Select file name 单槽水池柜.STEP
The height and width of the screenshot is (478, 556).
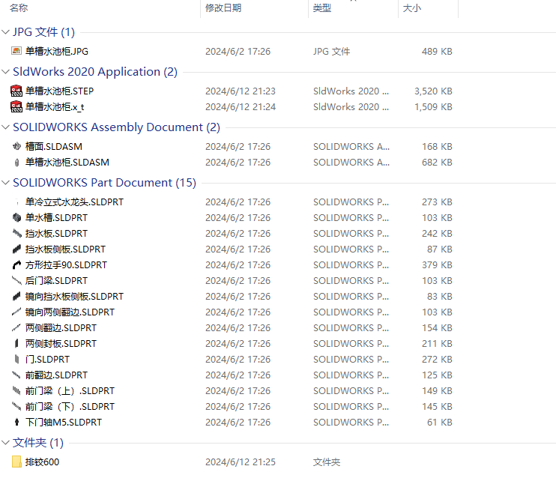[x=60, y=91]
